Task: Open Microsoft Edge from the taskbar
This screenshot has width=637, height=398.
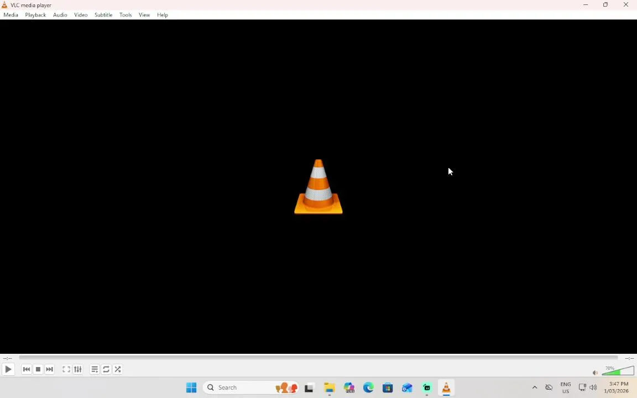Action: (x=368, y=387)
